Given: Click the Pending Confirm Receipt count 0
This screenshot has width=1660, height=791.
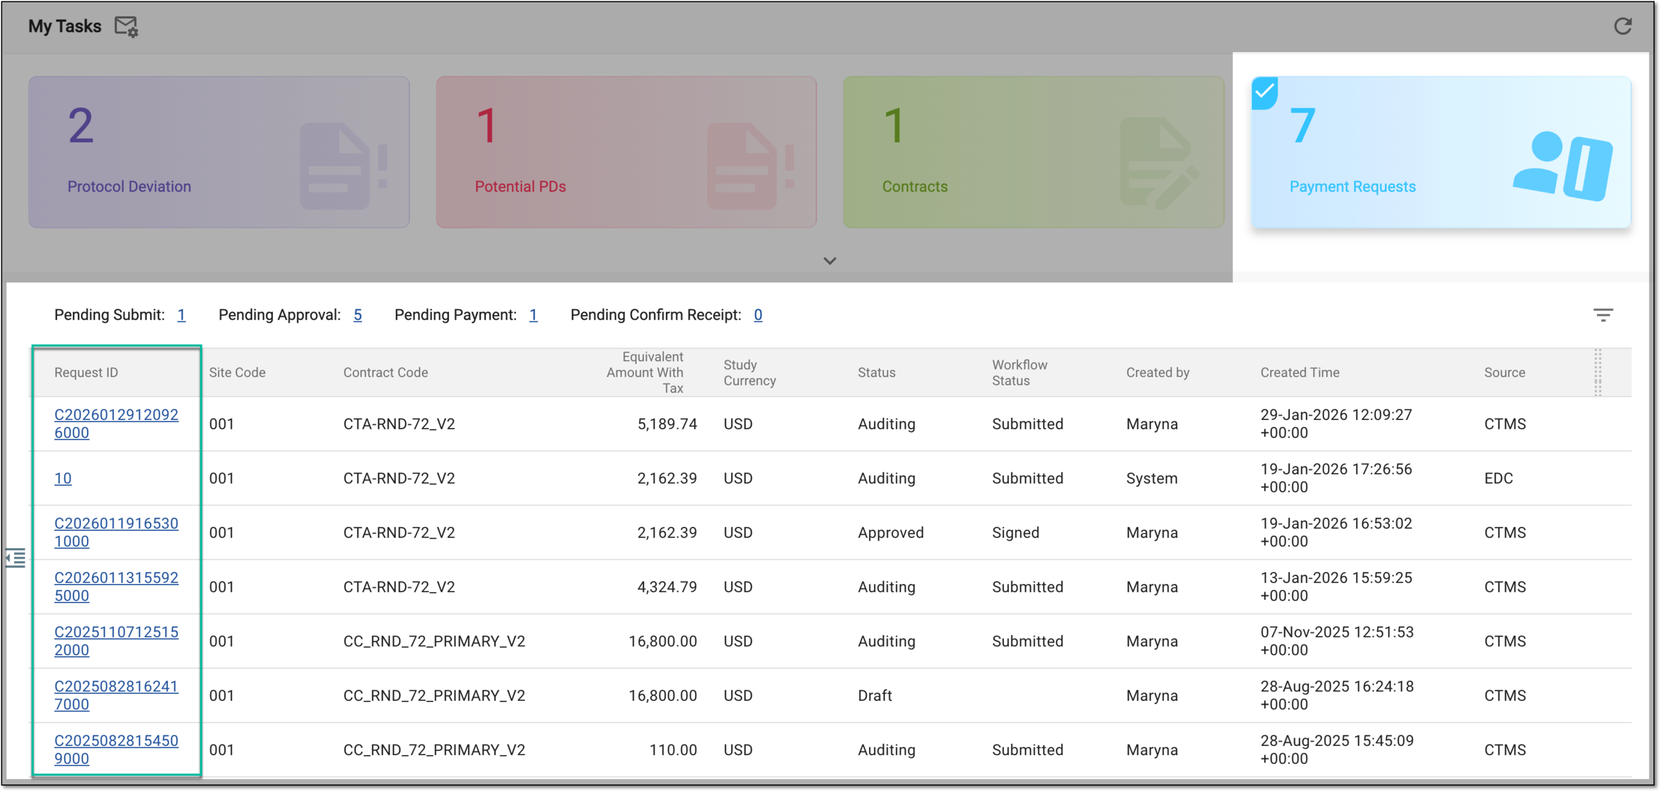Looking at the screenshot, I should pos(758,315).
